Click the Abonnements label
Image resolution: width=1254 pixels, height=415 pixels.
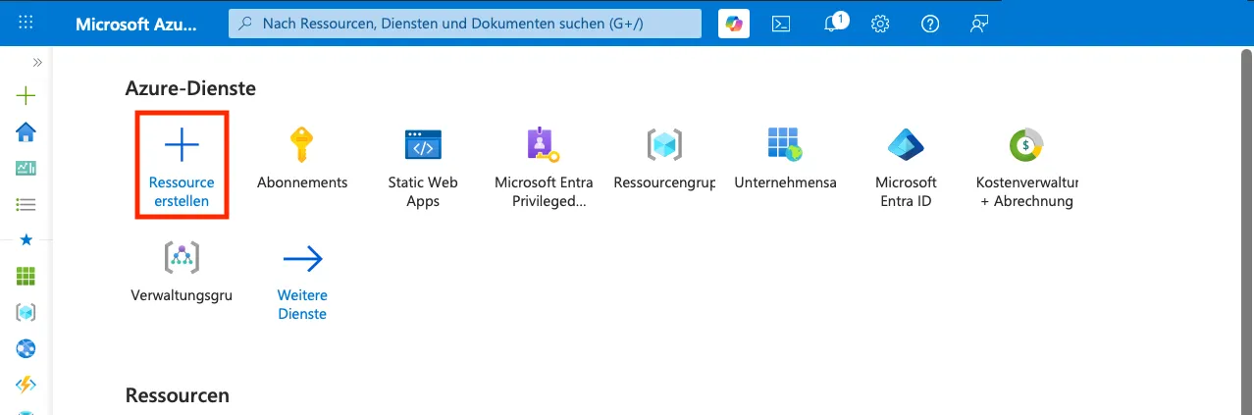(302, 182)
